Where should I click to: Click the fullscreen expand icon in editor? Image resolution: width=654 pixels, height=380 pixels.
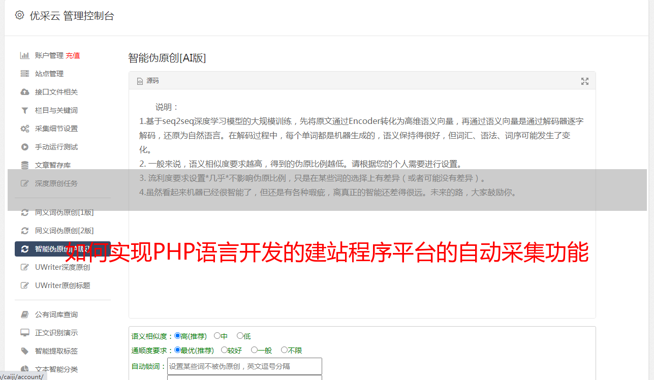click(x=585, y=81)
